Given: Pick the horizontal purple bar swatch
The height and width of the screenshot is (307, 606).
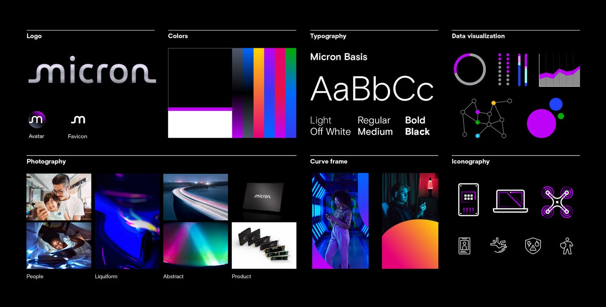Looking at the screenshot, I should (200, 109).
